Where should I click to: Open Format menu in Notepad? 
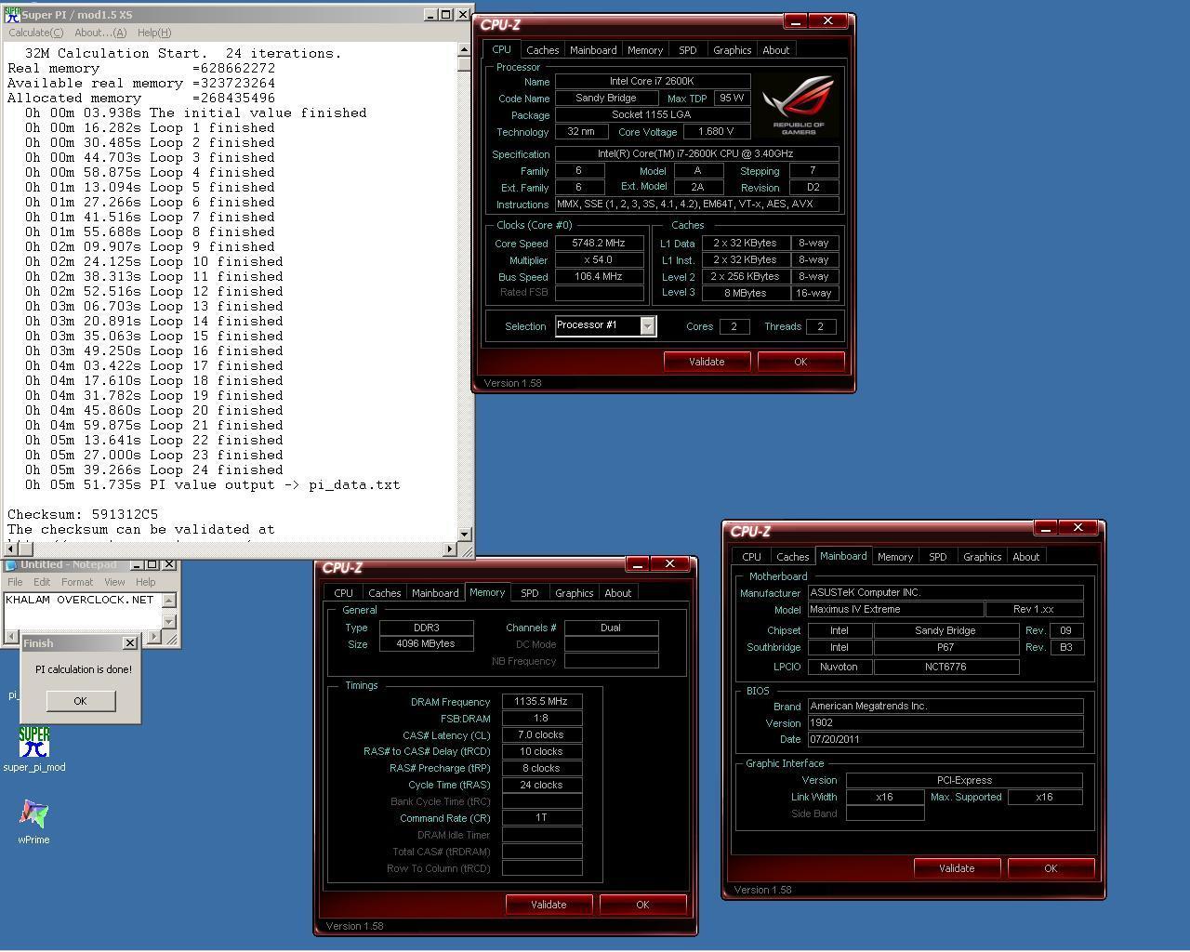click(x=77, y=582)
